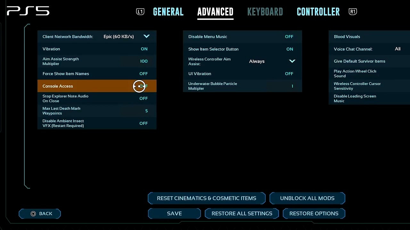This screenshot has width=410, height=230.
Task: Click the Save button
Action: click(174, 213)
